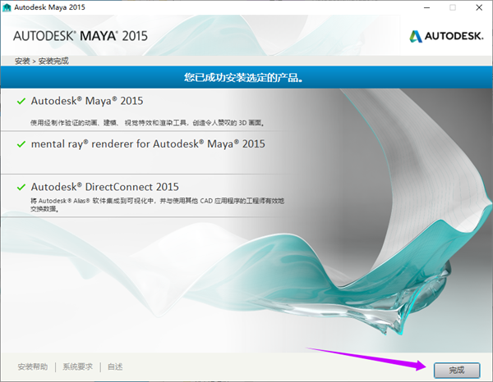Click the green checkmark beside mental ray renderer
493x382 pixels.
21,143
